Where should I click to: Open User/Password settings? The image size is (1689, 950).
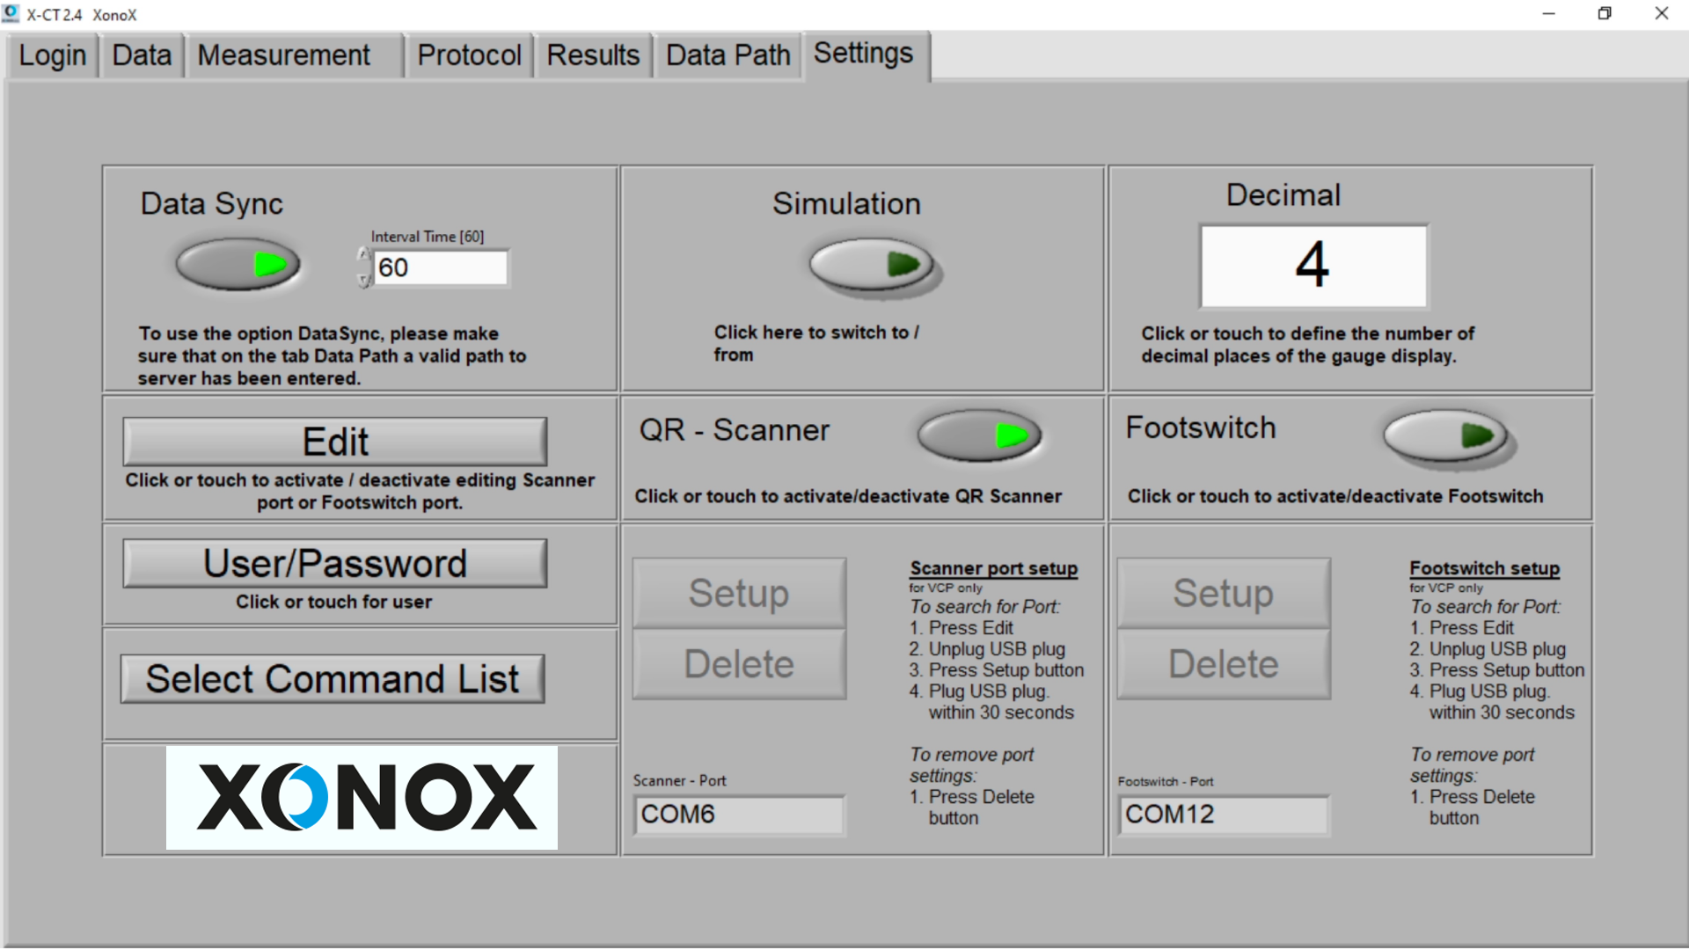pyautogui.click(x=334, y=564)
